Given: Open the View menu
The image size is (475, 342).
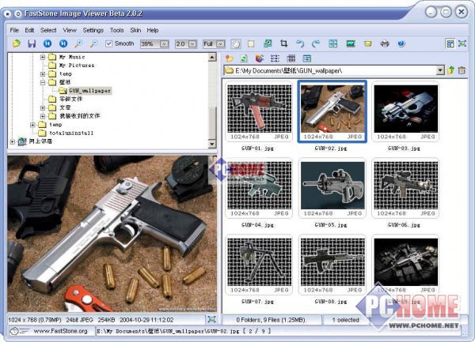Looking at the screenshot, I should [x=70, y=30].
